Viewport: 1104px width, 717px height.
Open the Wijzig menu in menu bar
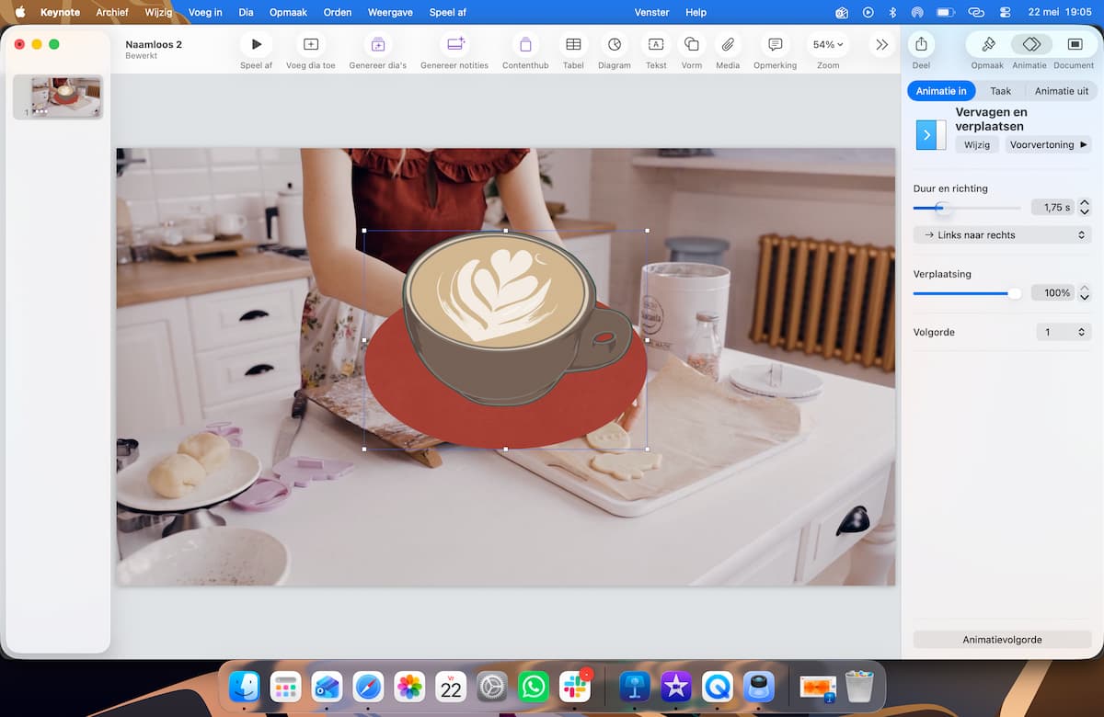pos(158,12)
